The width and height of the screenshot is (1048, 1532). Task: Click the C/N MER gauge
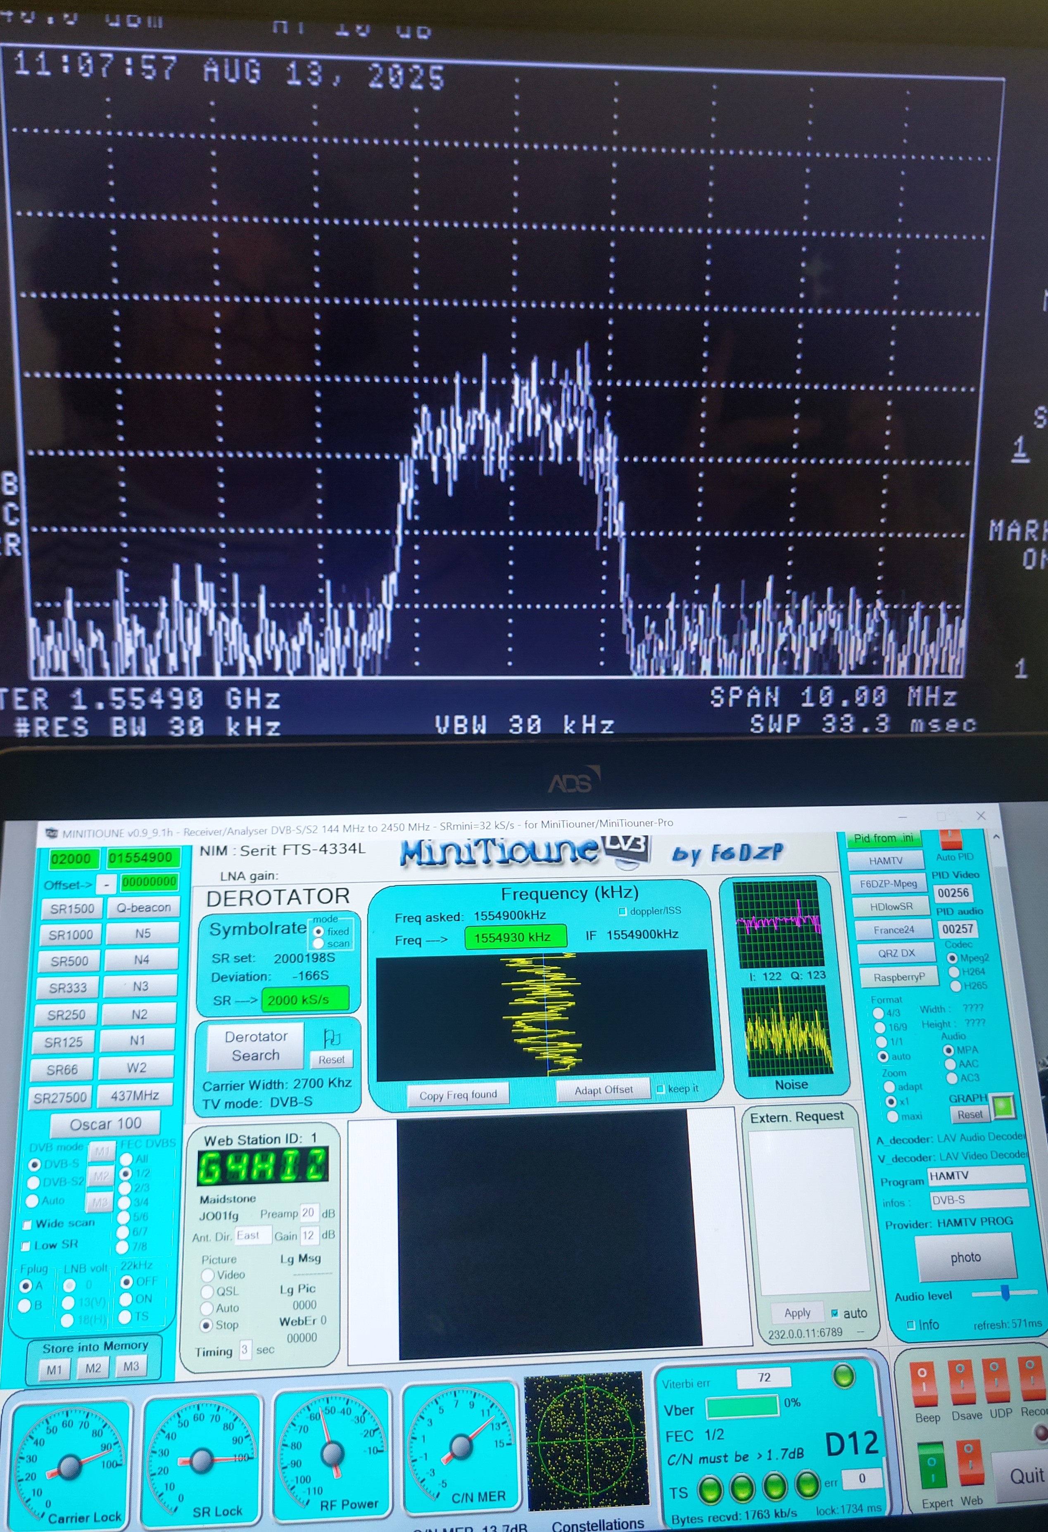pyautogui.click(x=461, y=1446)
